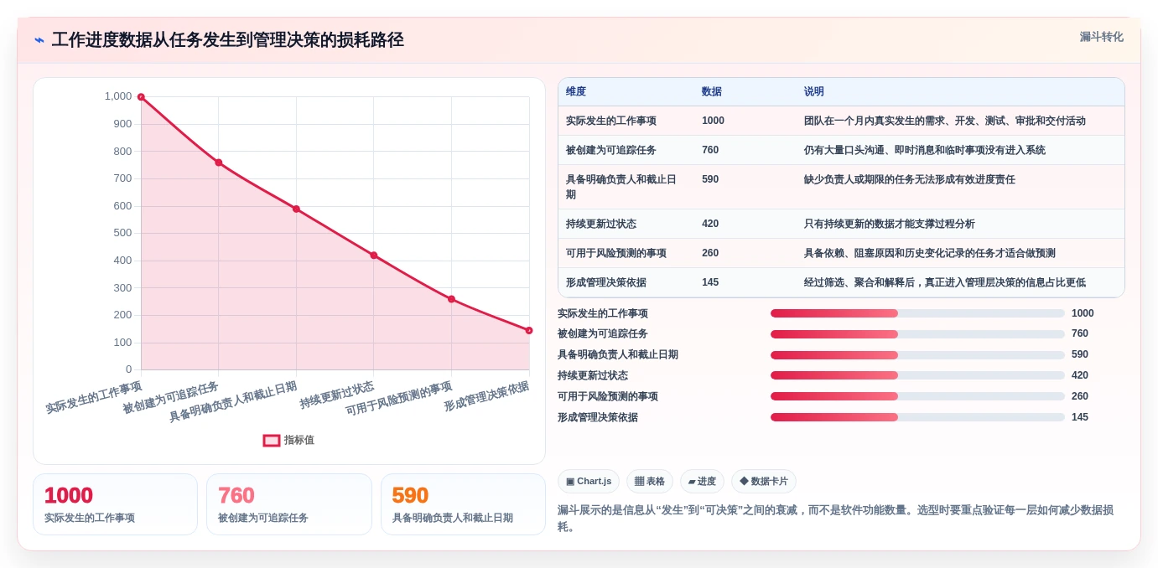Click chart data point at 形成管理决策依据
The width and height of the screenshot is (1158, 568).
click(x=529, y=330)
